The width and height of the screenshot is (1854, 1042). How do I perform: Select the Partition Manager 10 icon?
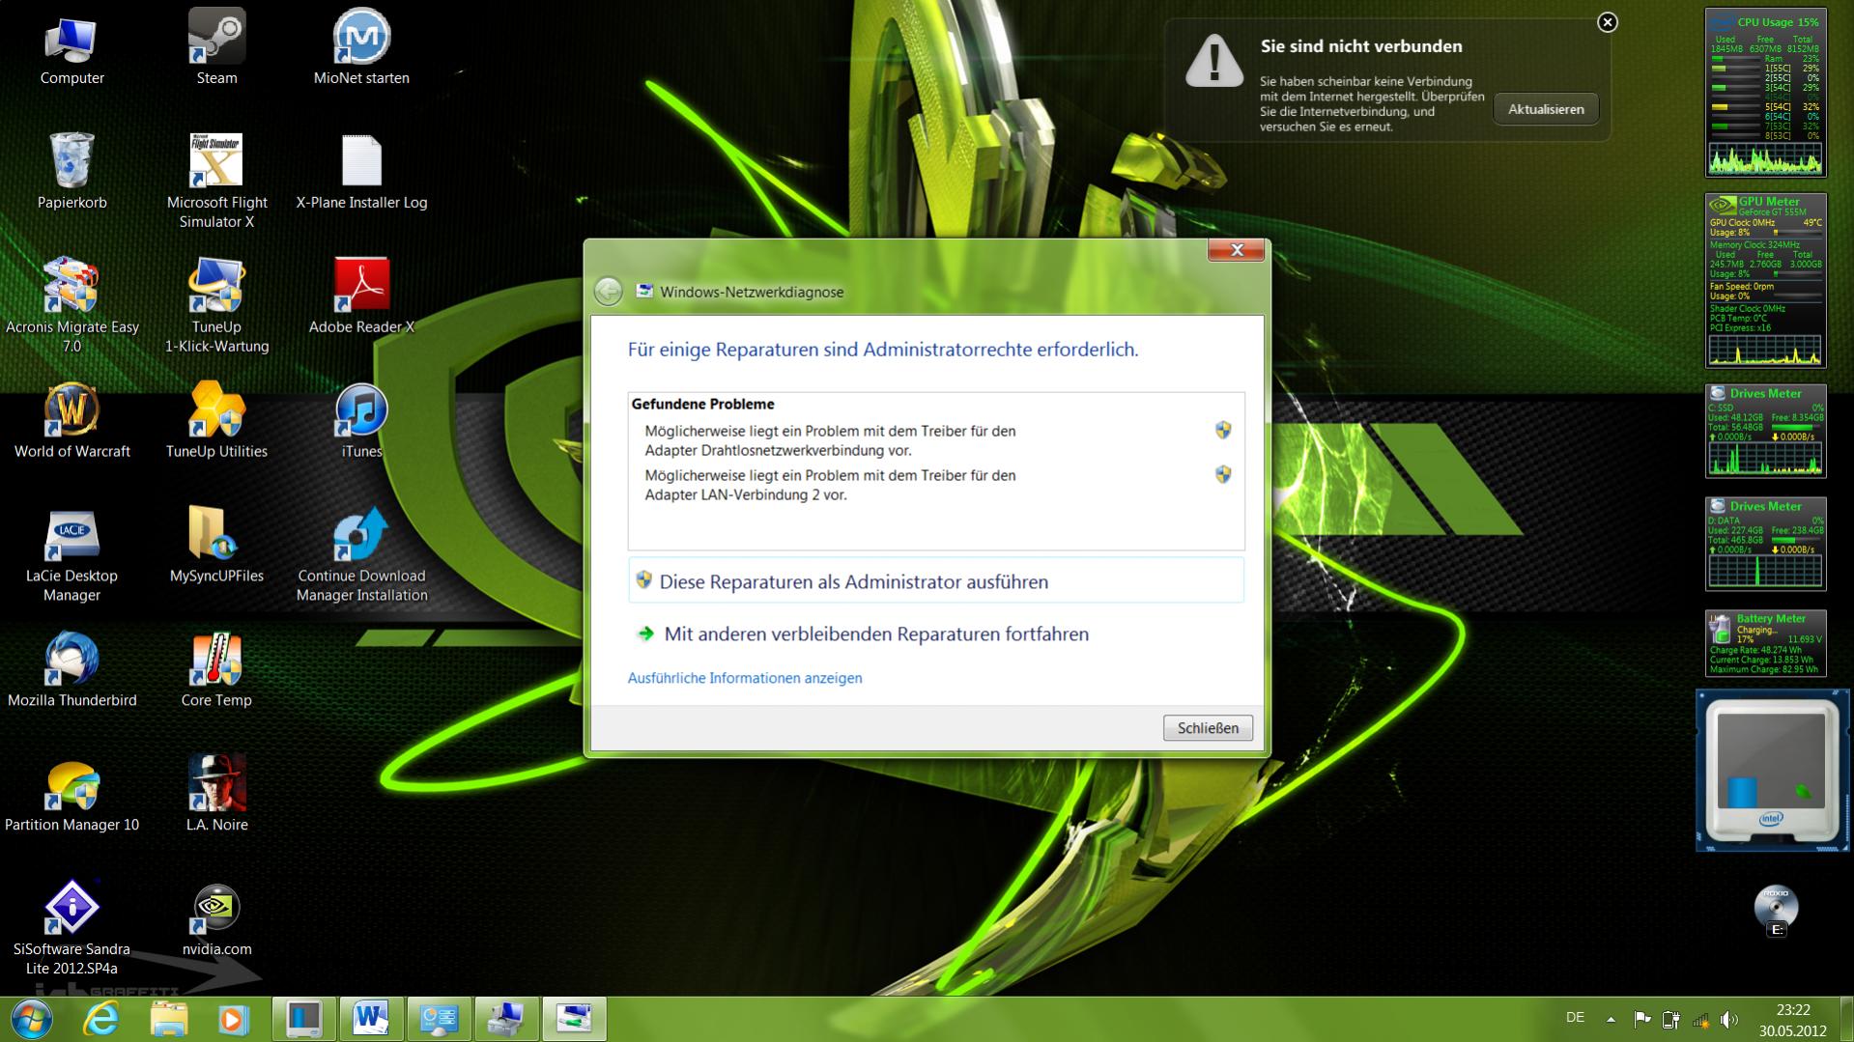[71, 794]
